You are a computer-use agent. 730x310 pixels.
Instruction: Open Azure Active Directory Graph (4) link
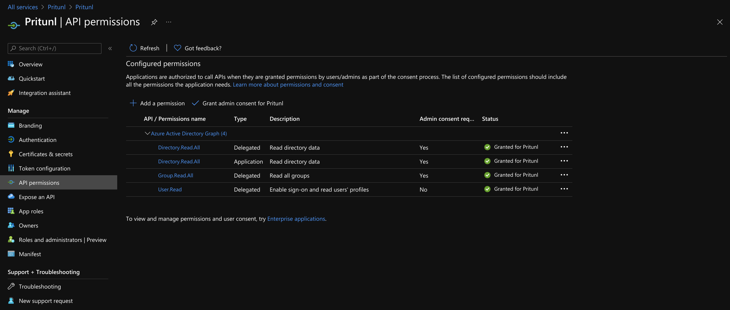[189, 134]
